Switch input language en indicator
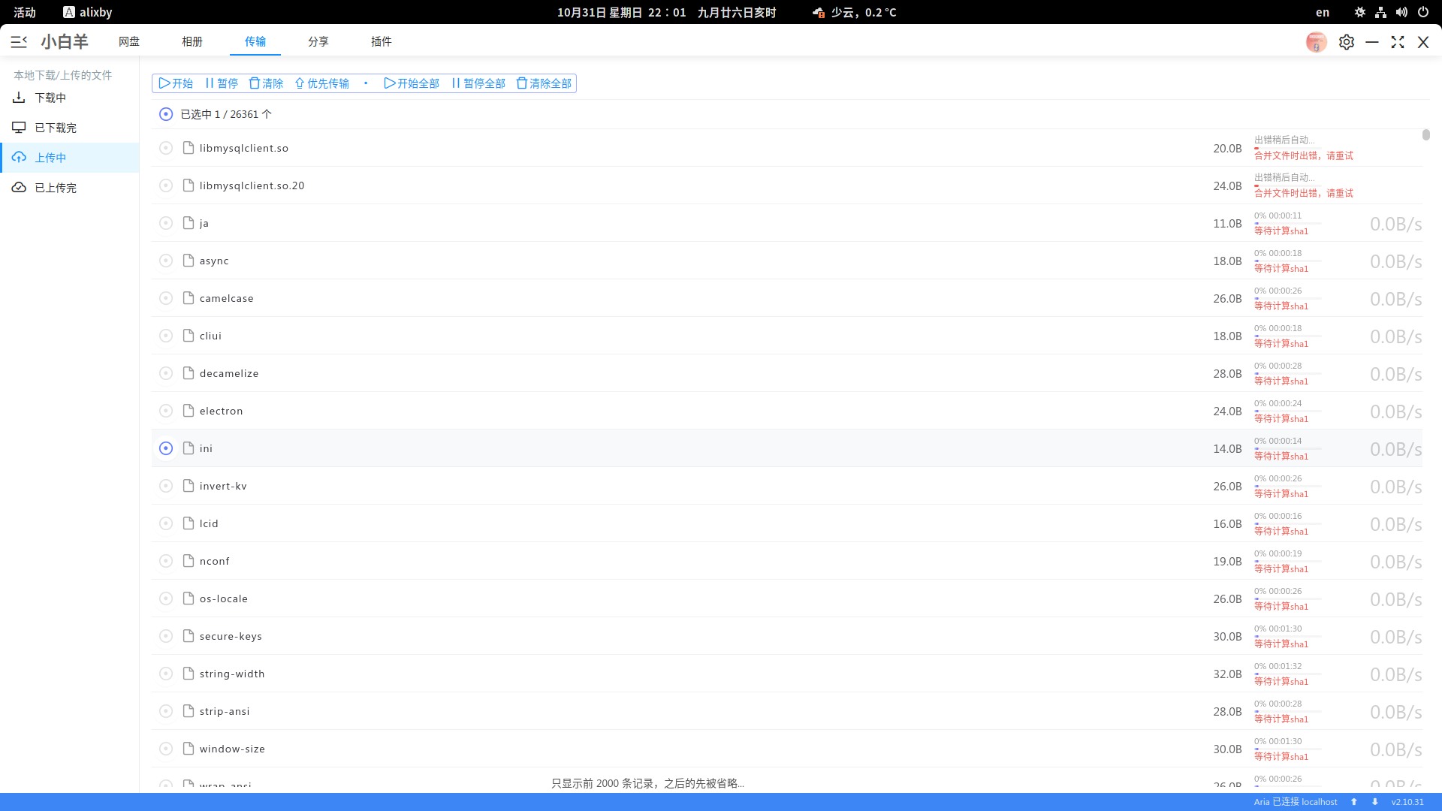This screenshot has height=811, width=1442. click(1323, 12)
